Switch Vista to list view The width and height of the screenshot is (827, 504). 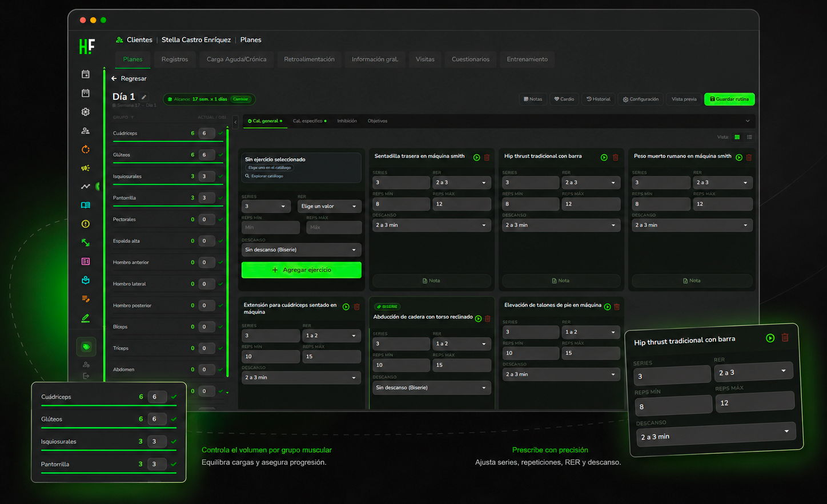click(x=750, y=137)
